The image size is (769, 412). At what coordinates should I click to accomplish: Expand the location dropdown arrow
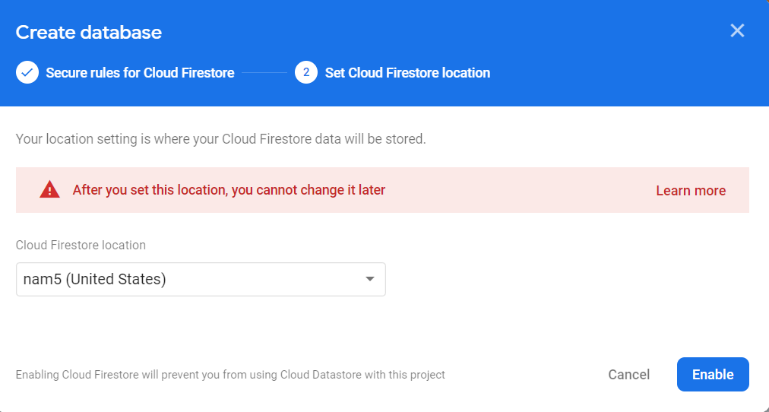(370, 279)
